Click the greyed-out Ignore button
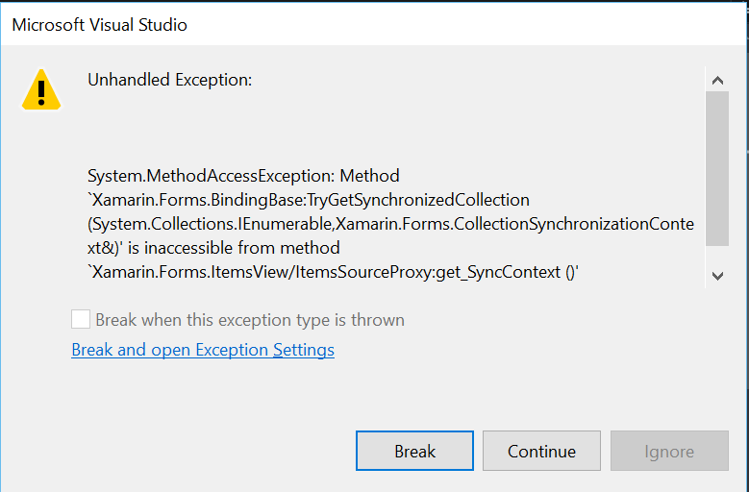The image size is (749, 492). tap(668, 451)
